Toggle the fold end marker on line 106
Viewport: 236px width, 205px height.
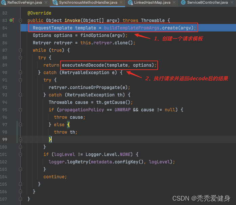tap(21, 191)
